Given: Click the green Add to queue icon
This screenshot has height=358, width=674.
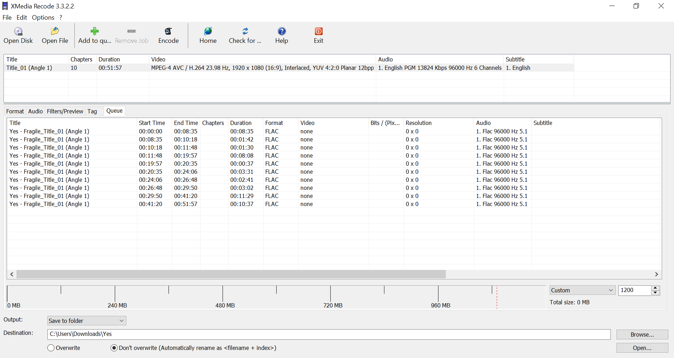Looking at the screenshot, I should click(x=94, y=32).
